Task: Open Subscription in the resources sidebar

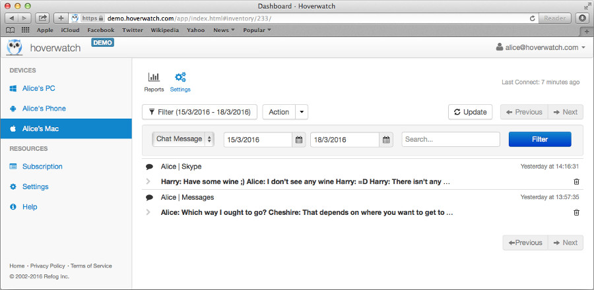Action: [x=42, y=167]
